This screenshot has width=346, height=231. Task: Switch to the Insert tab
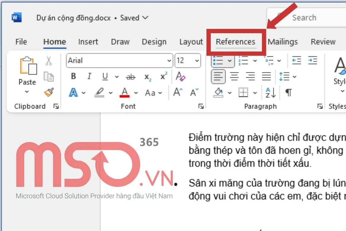[88, 42]
